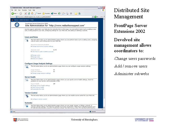Screen dimensions: 169x126
Task: Open the Manage users link
Action: pos(36,55)
